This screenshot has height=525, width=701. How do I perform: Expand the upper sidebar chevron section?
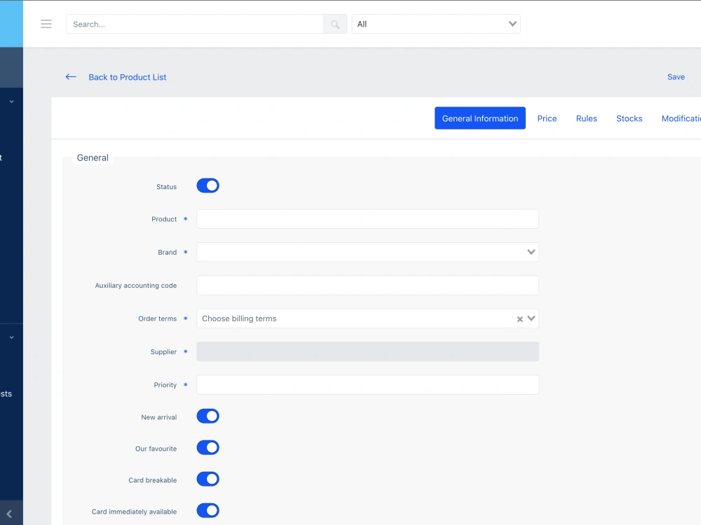click(x=12, y=101)
